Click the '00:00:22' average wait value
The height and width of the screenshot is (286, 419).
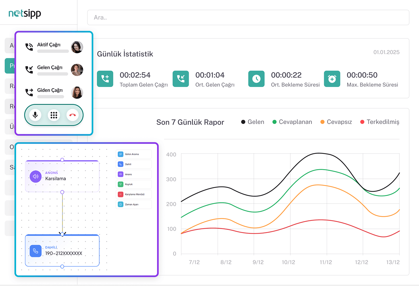(x=286, y=75)
